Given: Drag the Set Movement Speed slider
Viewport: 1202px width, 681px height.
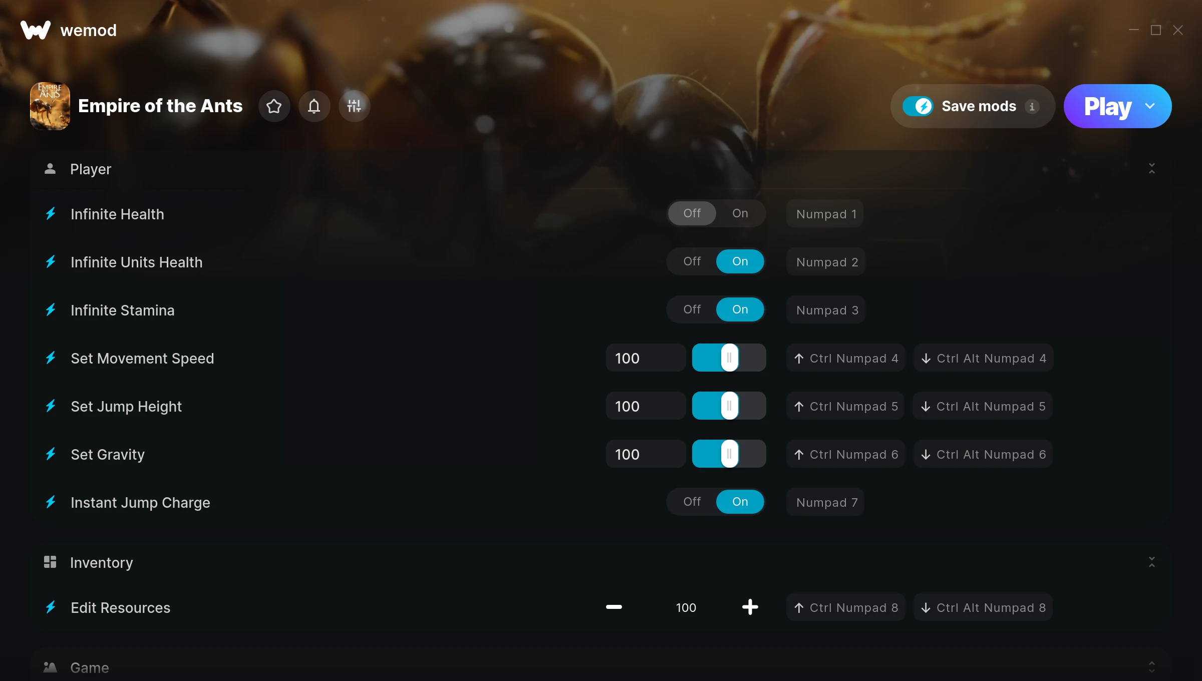Looking at the screenshot, I should [x=729, y=358].
